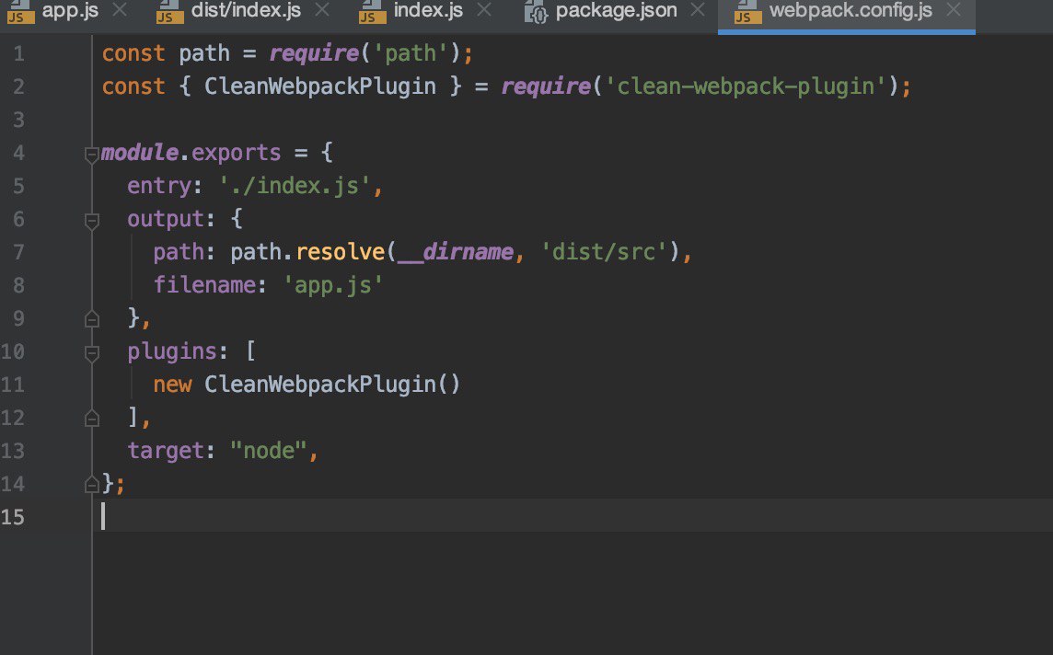
Task: Click line number 15 in the gutter
Action: click(x=13, y=517)
